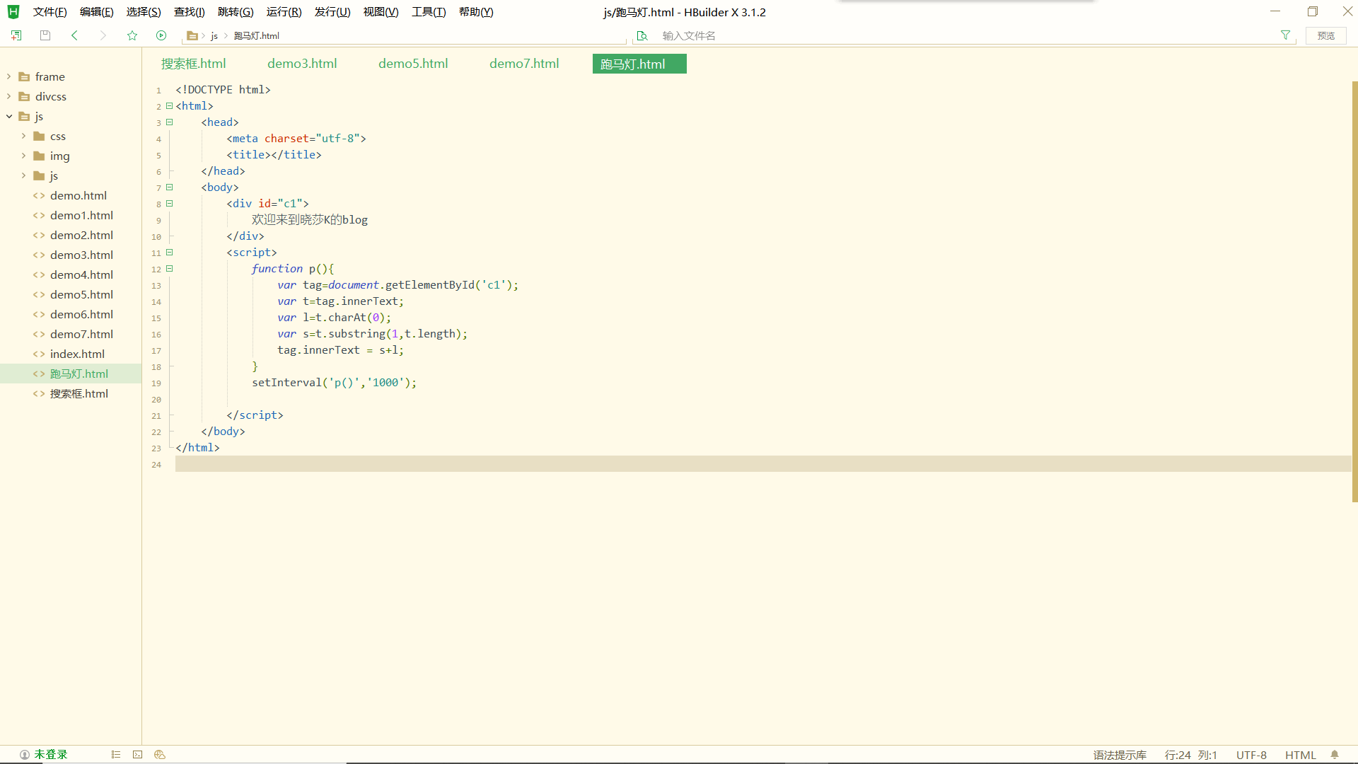Click the breadcrumb folder icon
Image resolution: width=1358 pixels, height=764 pixels.
click(192, 36)
